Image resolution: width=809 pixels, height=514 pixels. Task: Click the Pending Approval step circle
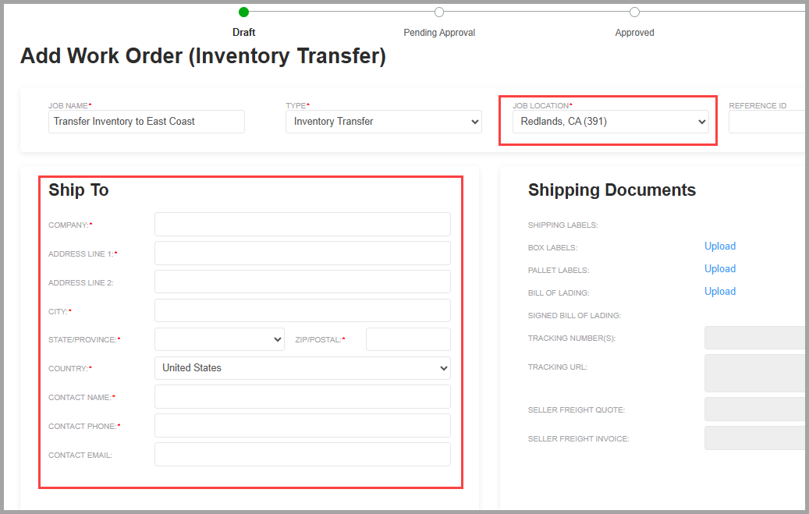439,12
